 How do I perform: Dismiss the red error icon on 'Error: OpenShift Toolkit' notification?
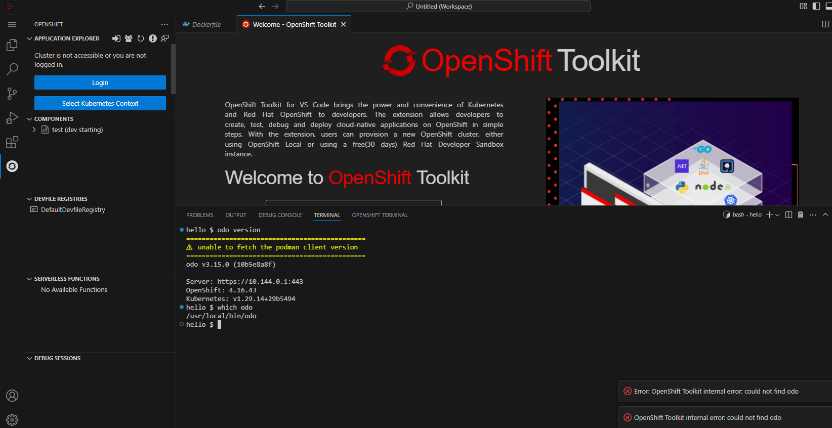click(628, 391)
